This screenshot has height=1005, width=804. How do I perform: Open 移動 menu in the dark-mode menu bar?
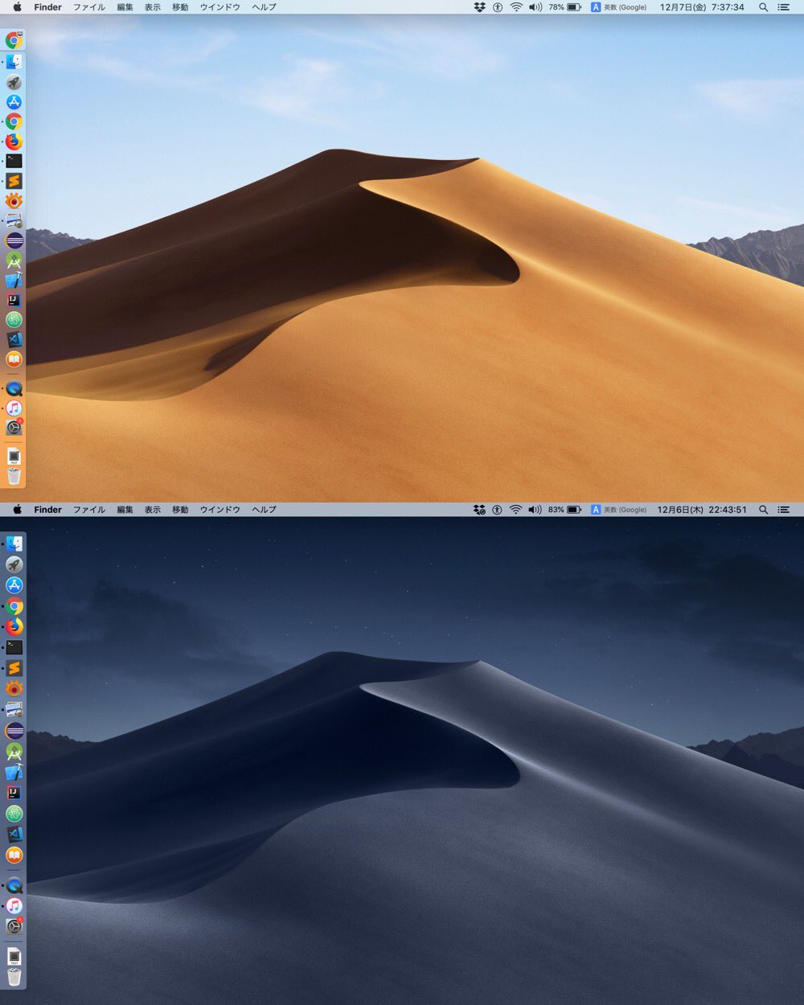coord(180,510)
